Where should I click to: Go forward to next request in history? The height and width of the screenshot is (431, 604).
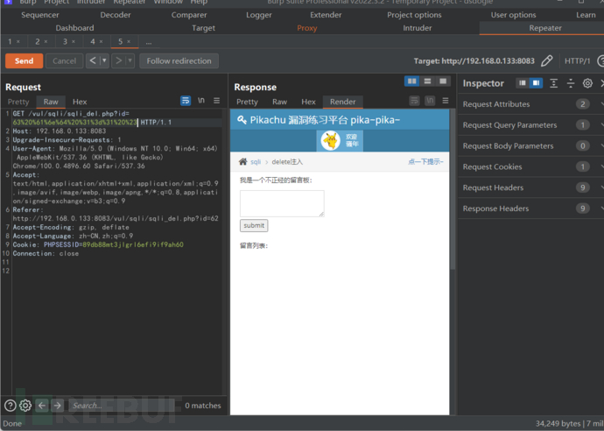click(x=118, y=61)
